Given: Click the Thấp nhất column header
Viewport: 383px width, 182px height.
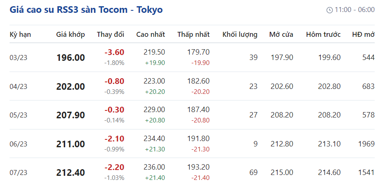Looking at the screenshot, I should [193, 35].
